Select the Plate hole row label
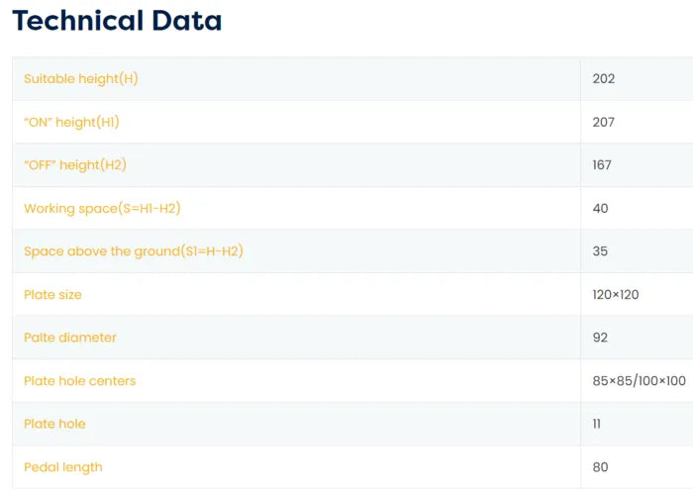Viewport: 693px width, 498px height. point(54,424)
